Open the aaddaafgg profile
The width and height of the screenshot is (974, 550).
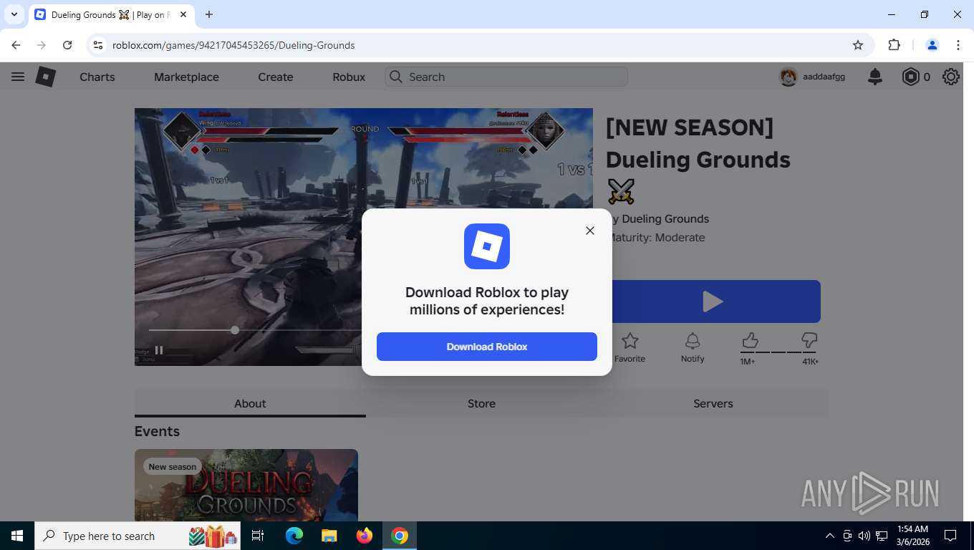point(824,77)
